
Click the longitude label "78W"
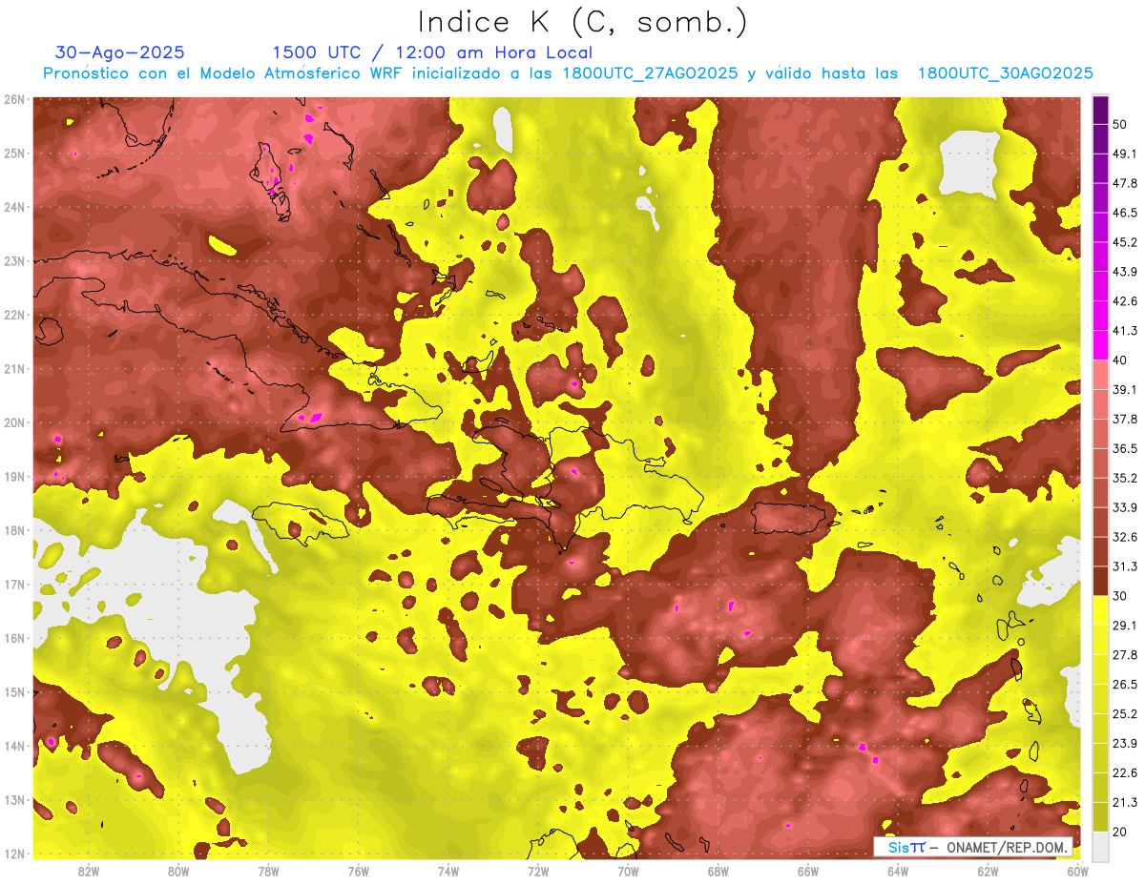click(x=268, y=871)
